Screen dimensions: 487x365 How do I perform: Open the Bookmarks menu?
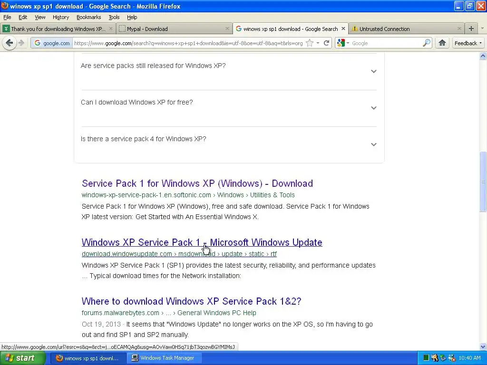(x=89, y=17)
